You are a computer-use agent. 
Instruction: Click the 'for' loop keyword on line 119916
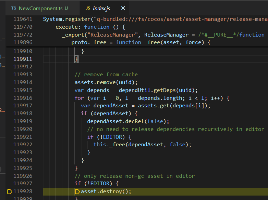click(79, 98)
